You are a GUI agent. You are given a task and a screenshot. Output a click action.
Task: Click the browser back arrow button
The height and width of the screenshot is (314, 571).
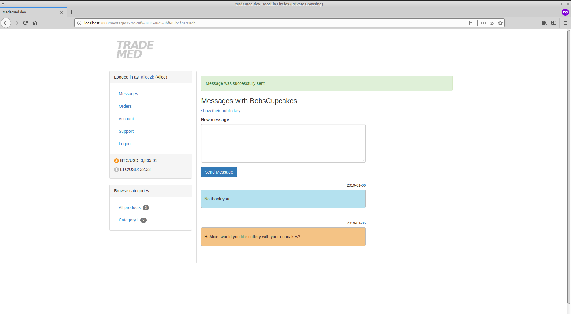(6, 23)
